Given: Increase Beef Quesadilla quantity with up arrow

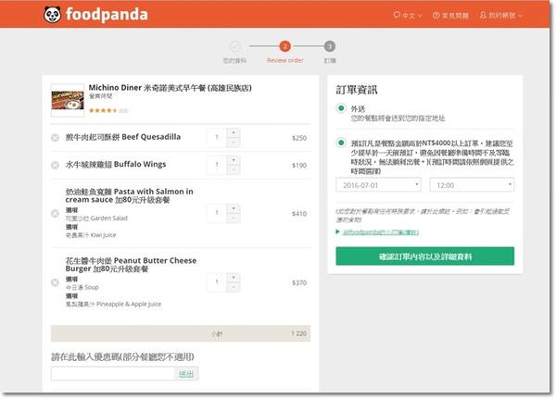Looking at the screenshot, I should (x=233, y=133).
